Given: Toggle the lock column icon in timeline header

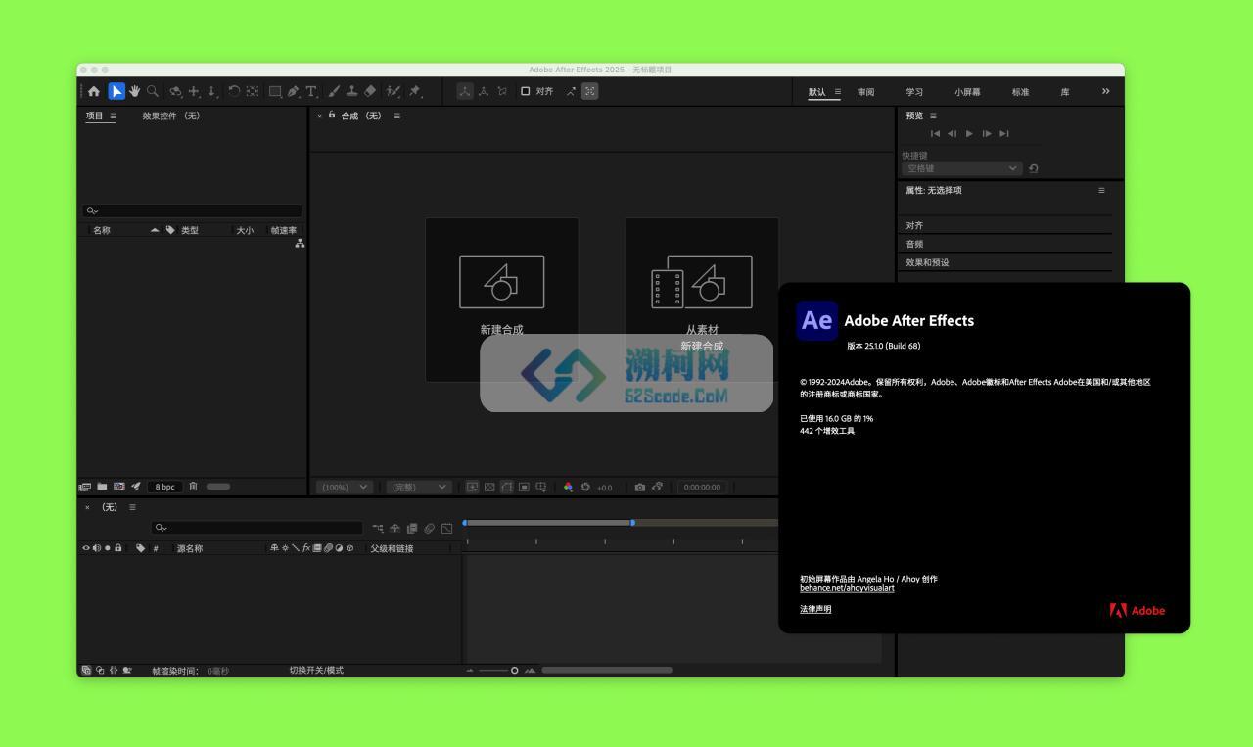Looking at the screenshot, I should coord(118,548).
